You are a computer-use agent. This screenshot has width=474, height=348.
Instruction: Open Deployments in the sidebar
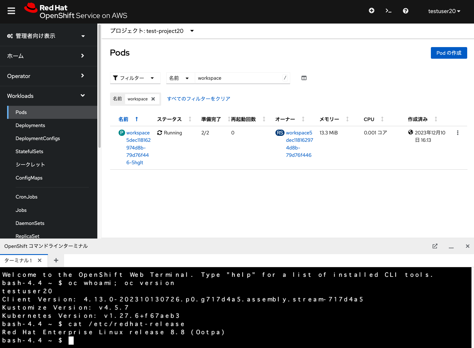click(30, 125)
